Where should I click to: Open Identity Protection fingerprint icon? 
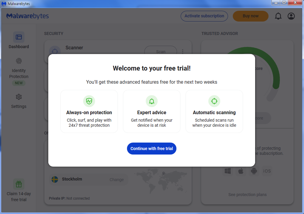click(x=19, y=61)
